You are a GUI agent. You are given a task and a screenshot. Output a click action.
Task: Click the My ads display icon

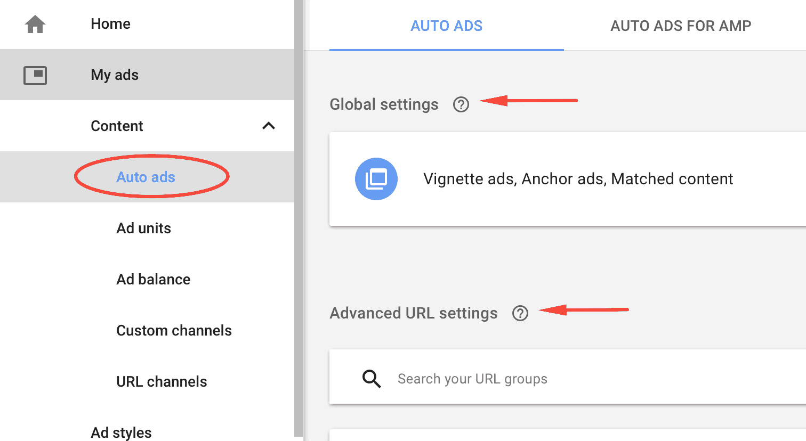(x=35, y=75)
